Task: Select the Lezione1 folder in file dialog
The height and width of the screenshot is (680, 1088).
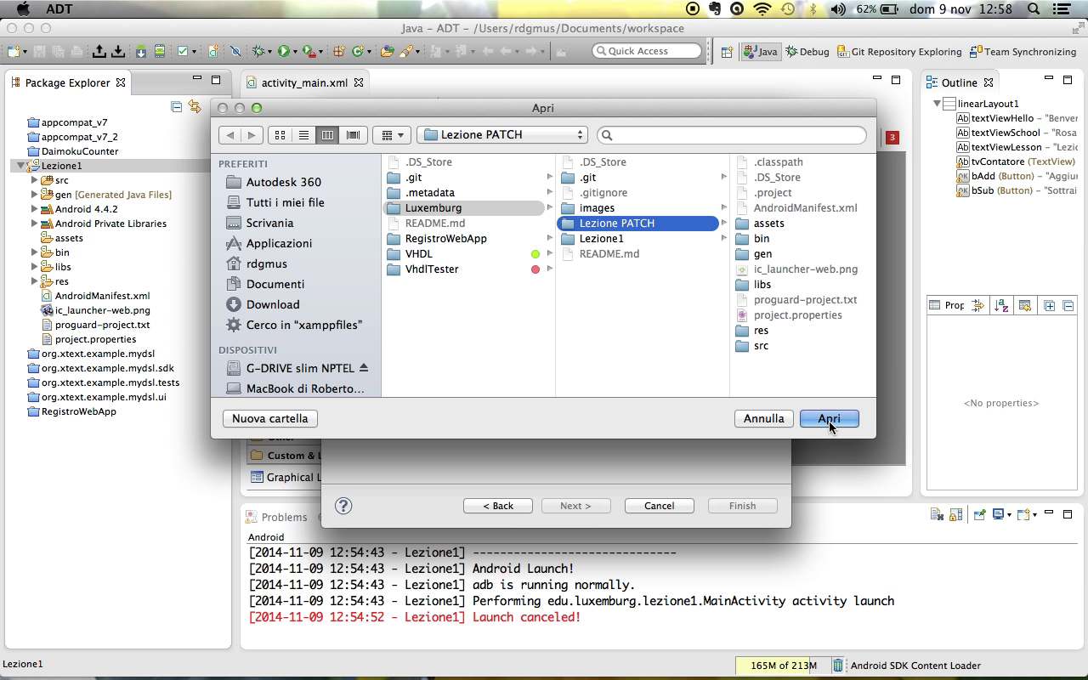Action: pyautogui.click(x=602, y=239)
